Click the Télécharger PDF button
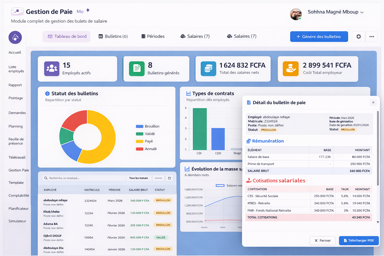This screenshot has height=256, width=384. pyautogui.click(x=359, y=241)
